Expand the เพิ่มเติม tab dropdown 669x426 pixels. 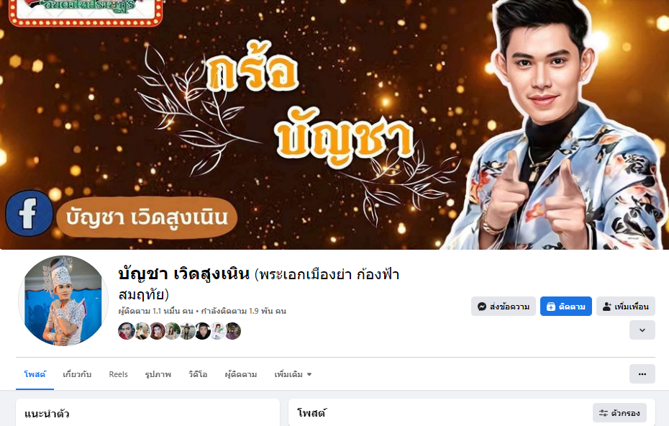293,374
